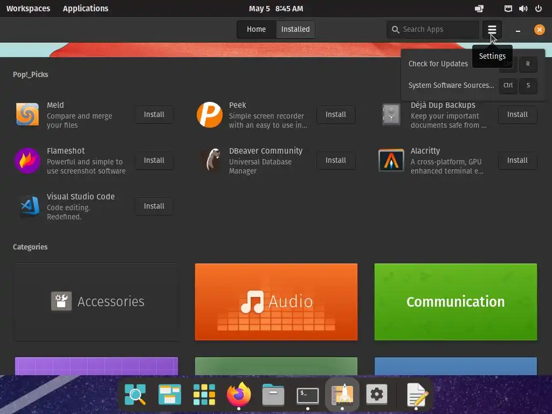Screen dimensions: 552x414
Task: Launch Terminal from the dock
Action: (x=308, y=395)
